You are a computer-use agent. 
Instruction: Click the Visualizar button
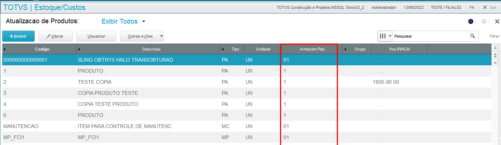coord(96,36)
